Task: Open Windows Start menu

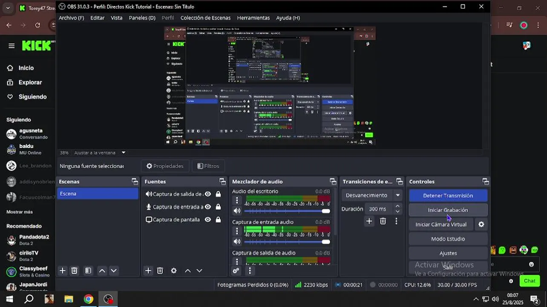Action: point(9,299)
